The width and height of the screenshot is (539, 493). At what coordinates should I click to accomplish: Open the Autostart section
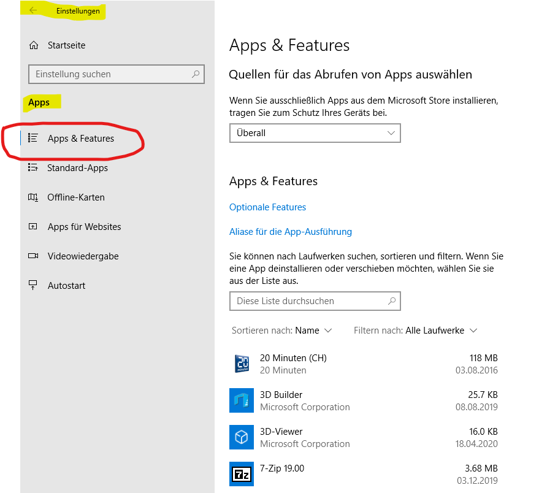pos(66,285)
